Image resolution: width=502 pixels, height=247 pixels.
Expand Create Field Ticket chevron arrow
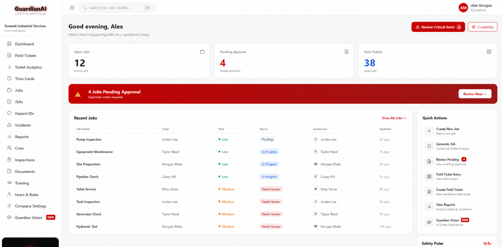(489, 192)
